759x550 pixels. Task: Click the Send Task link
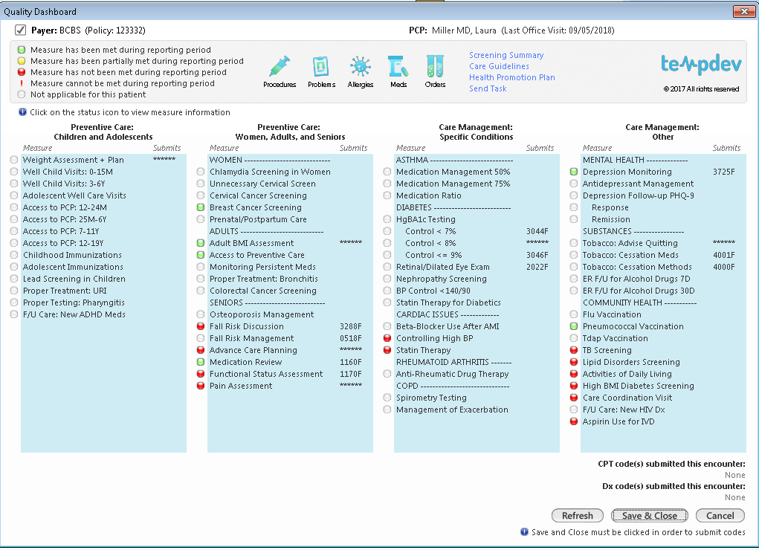488,88
